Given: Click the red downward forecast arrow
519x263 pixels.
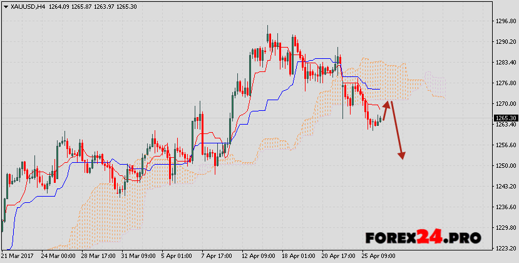Looking at the screenshot, I should tap(398, 130).
